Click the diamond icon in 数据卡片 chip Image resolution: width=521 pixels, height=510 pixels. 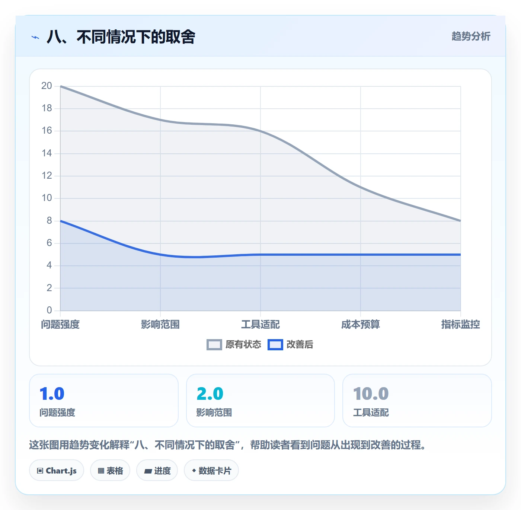(x=194, y=471)
